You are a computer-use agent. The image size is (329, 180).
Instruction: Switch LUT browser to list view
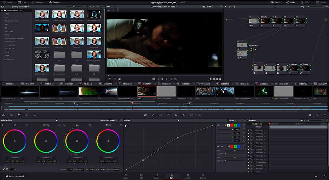(93, 7)
